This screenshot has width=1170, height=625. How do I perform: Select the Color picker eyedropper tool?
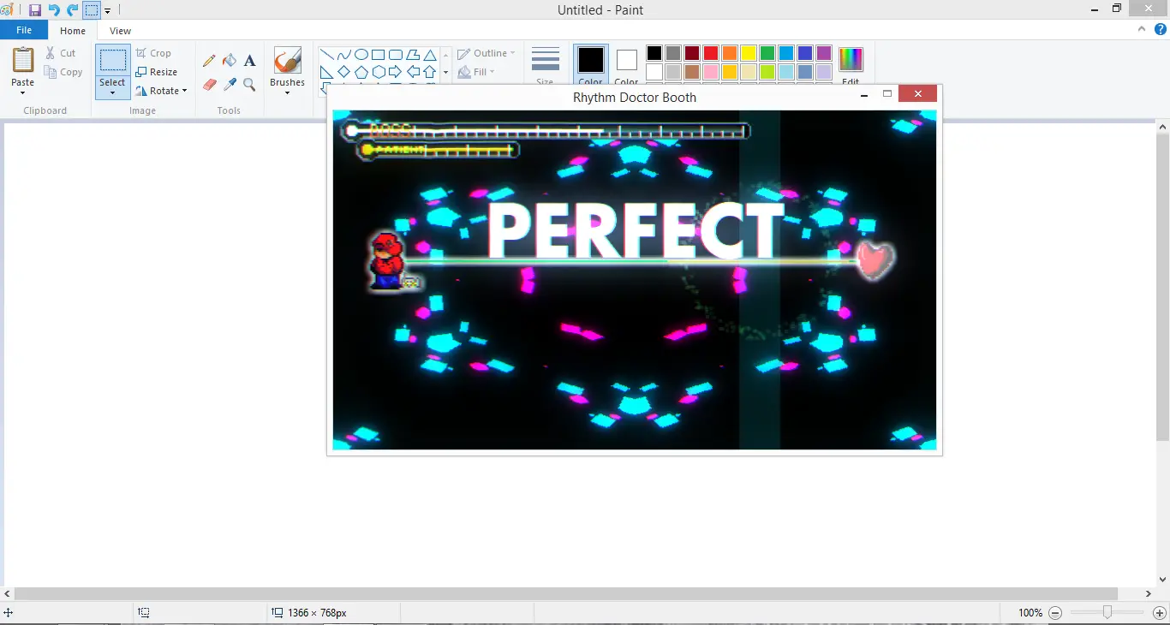pyautogui.click(x=230, y=85)
